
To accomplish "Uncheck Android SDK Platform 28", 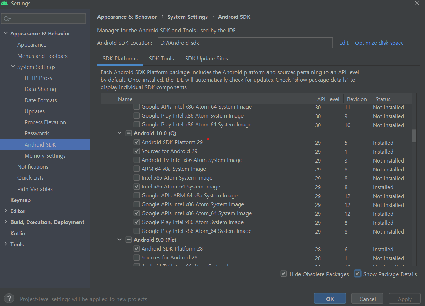I will coord(137,248).
